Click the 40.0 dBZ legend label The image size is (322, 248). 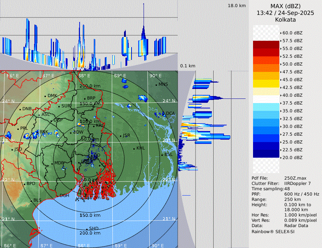292,95
